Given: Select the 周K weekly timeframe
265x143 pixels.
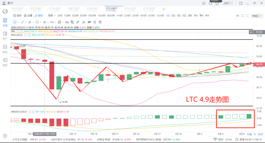Looking at the screenshot, I should tap(190, 15).
